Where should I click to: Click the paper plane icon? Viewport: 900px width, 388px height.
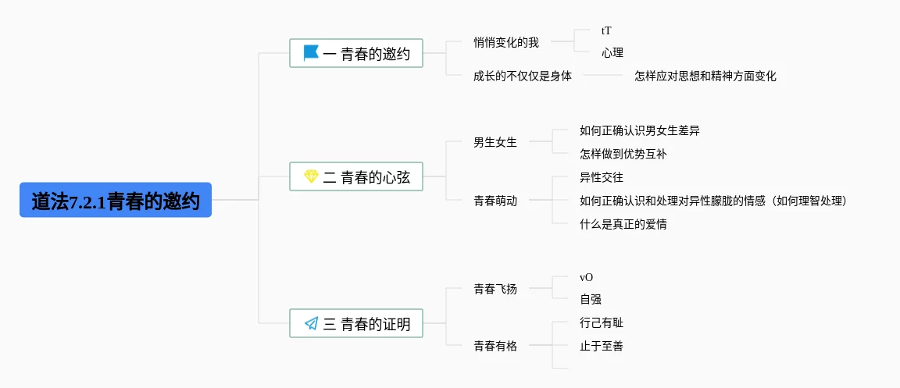[x=311, y=323]
